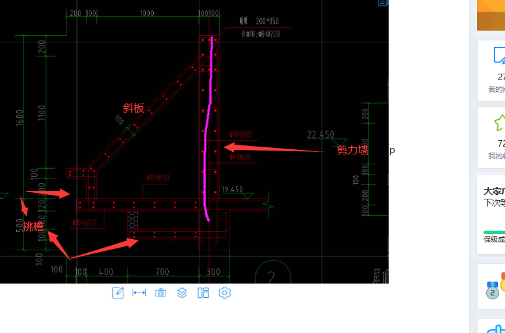Click the green level progress bar

(x=494, y=232)
